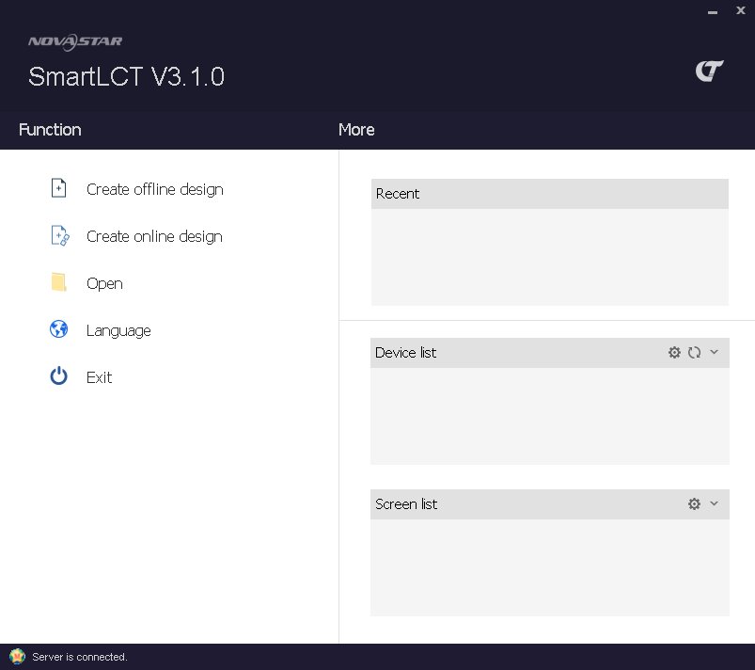Click the Create offline design label
Screen dimensions: 755x670
point(154,189)
